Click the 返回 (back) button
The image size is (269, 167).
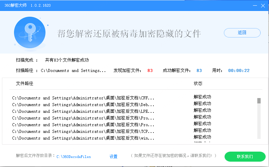(242, 33)
